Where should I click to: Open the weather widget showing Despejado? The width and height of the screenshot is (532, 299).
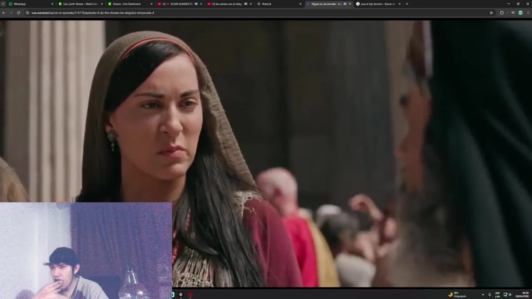pos(457,294)
